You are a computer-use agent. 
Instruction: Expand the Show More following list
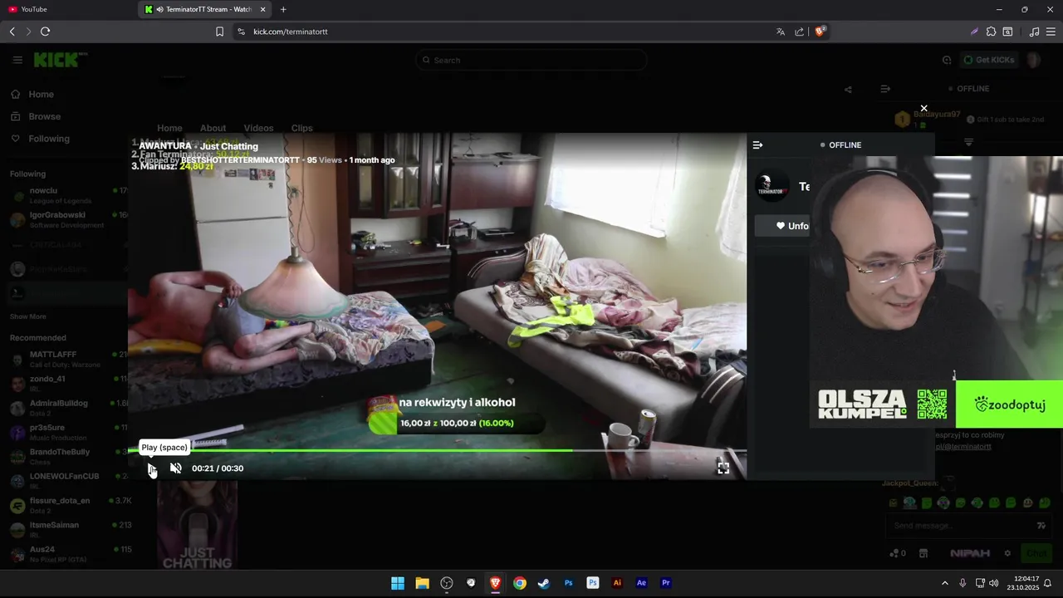(x=27, y=316)
